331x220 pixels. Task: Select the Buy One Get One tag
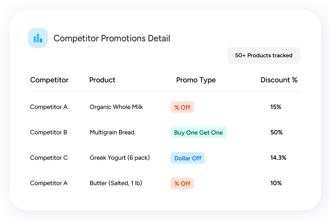198,132
